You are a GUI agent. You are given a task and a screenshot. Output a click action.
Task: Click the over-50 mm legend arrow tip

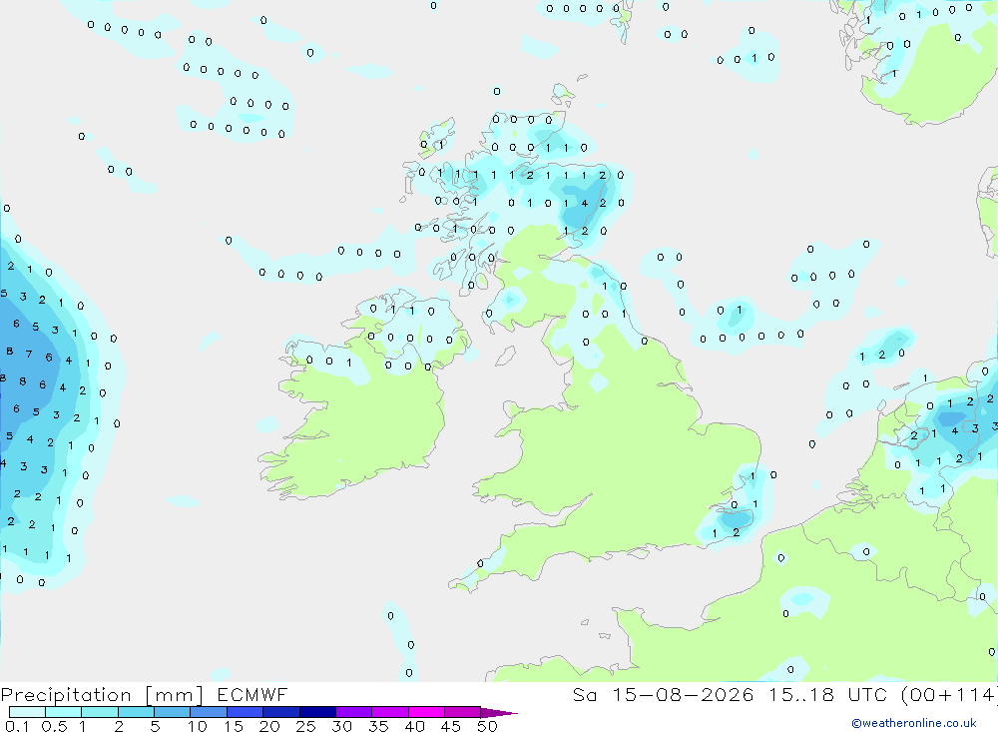(499, 712)
